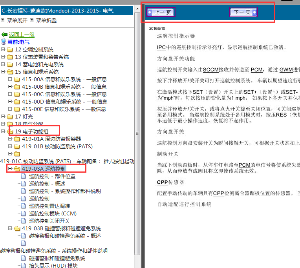
Task: Go to next page with 下一页 button
Action: [243, 12]
